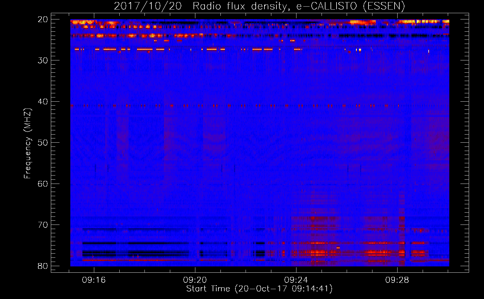
Task: Click the plot title 'Radio flux density, e-CALLISTO (ESSEN)'
Action: click(x=299, y=6)
